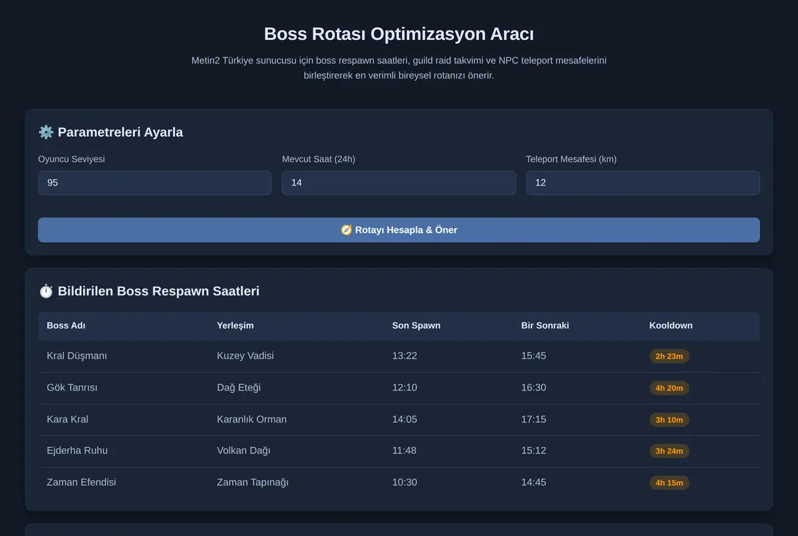Select the Kara Kral boss name
The width and height of the screenshot is (798, 536).
[68, 419]
